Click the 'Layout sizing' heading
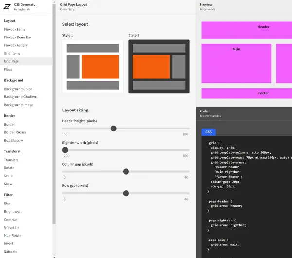This screenshot has width=292, height=258. [x=75, y=110]
